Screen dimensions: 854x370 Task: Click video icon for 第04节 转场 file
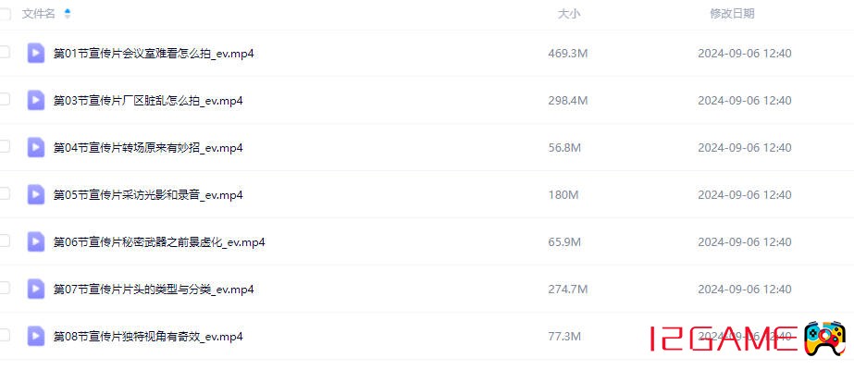(x=36, y=147)
